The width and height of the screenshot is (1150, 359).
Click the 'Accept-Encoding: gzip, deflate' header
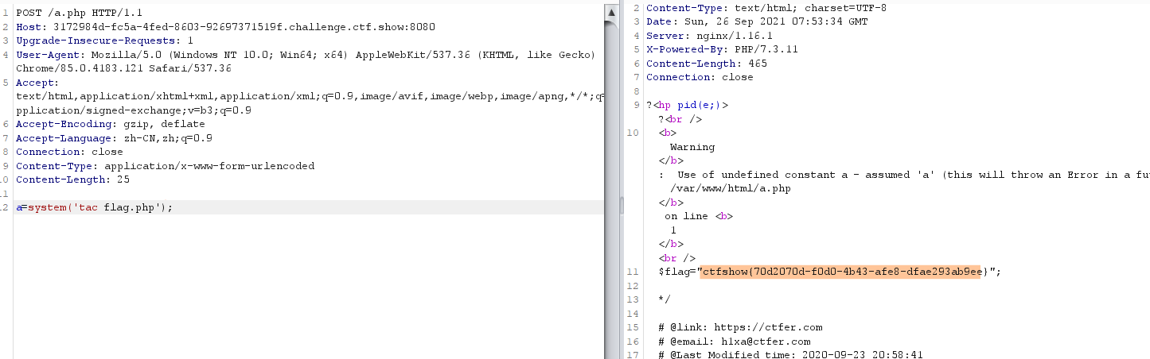coord(111,124)
